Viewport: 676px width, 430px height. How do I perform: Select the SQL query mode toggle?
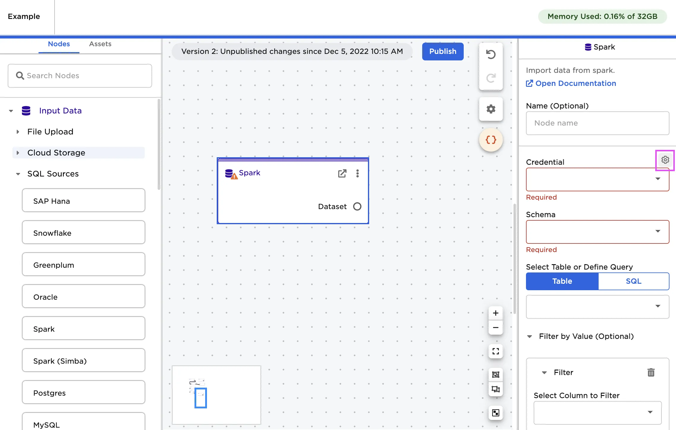click(x=633, y=281)
